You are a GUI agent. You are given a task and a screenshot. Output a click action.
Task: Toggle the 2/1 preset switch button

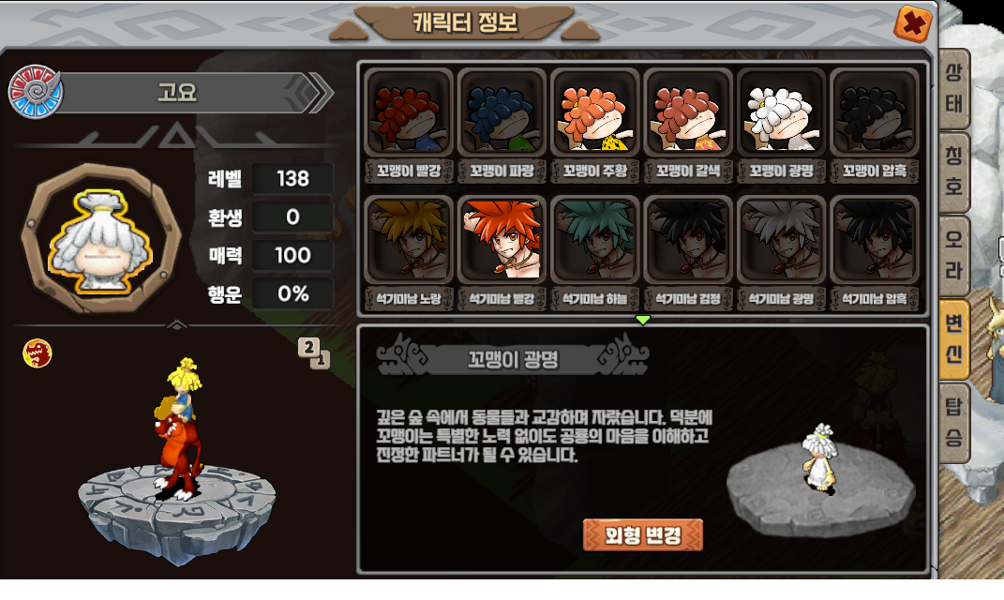coord(314,353)
